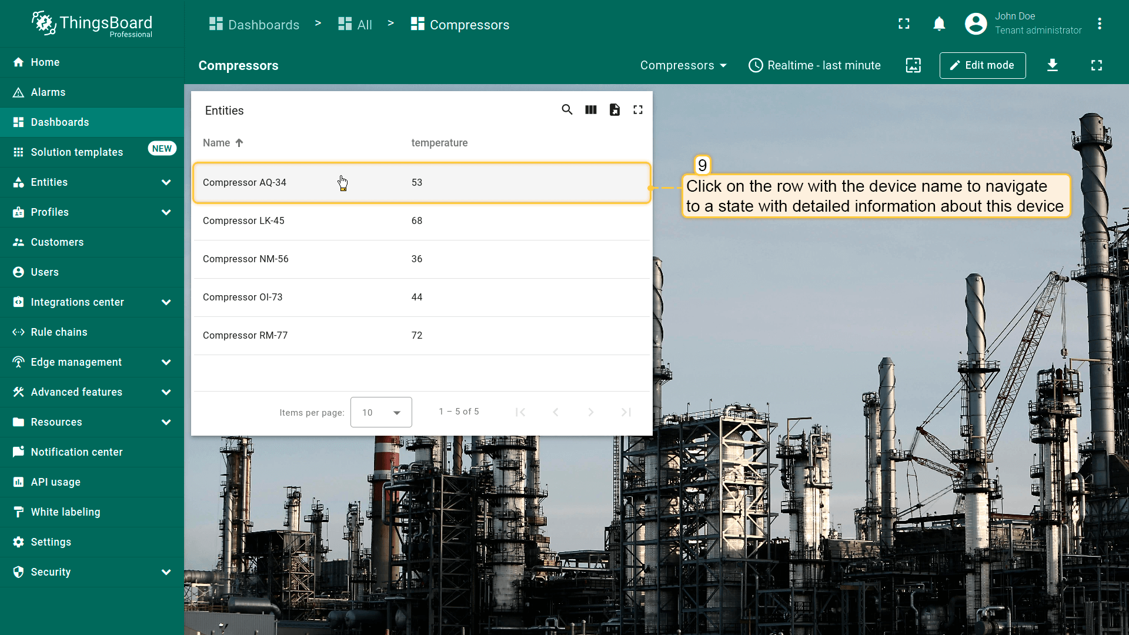Go to Rule chains in the sidebar

tap(59, 332)
